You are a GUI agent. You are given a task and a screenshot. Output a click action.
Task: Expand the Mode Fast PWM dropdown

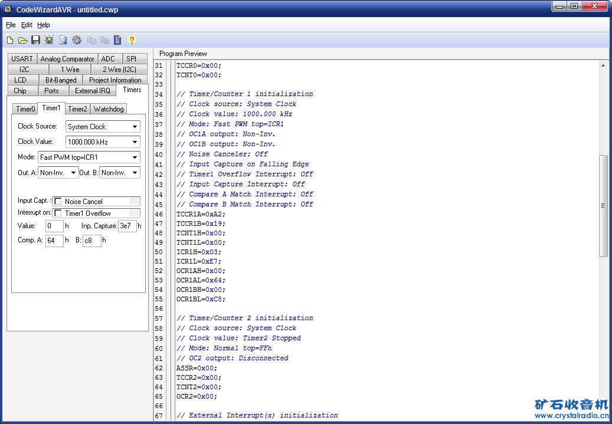(135, 157)
